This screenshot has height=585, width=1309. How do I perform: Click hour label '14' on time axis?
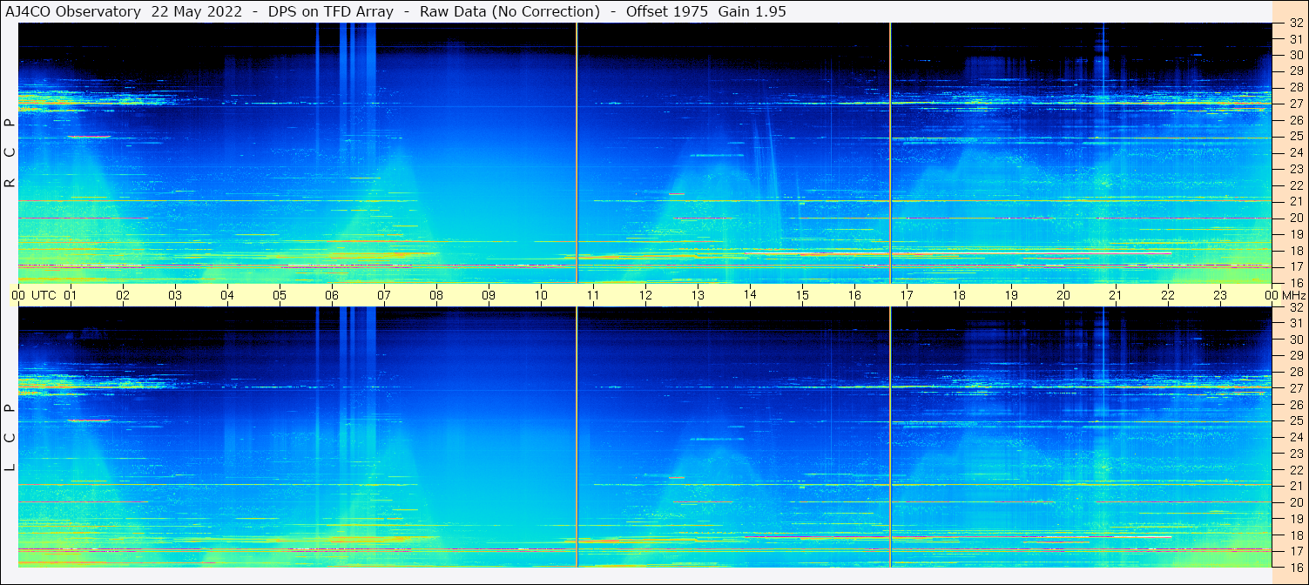pos(750,294)
